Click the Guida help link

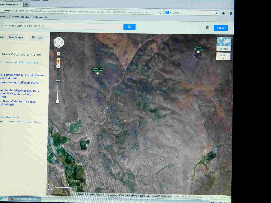16,117
